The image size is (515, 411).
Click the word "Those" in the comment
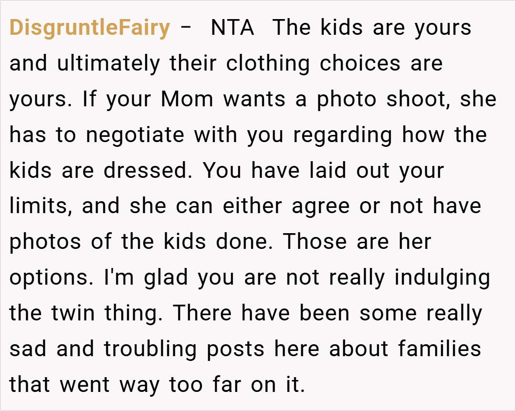pyautogui.click(x=315, y=242)
